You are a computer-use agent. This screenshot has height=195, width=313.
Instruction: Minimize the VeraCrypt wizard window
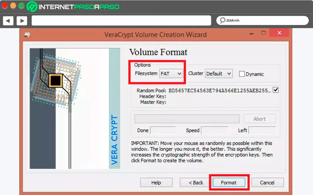coord(252,34)
